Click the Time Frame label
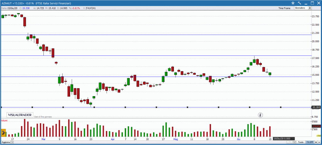Viewport: 322px width, 145px height. (284, 8)
